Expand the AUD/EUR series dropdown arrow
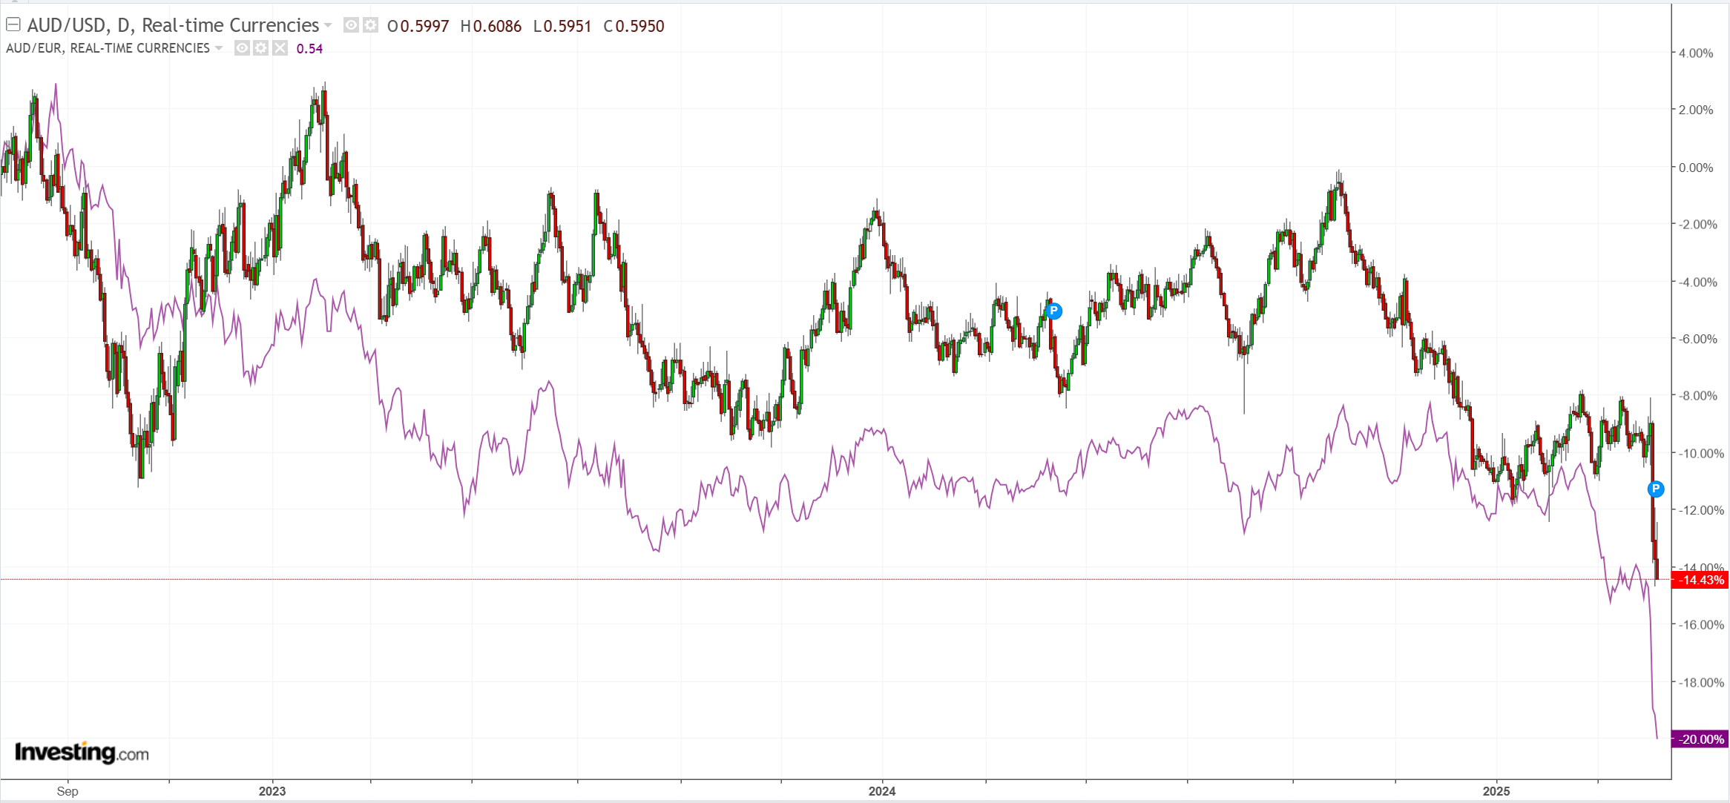 219,48
